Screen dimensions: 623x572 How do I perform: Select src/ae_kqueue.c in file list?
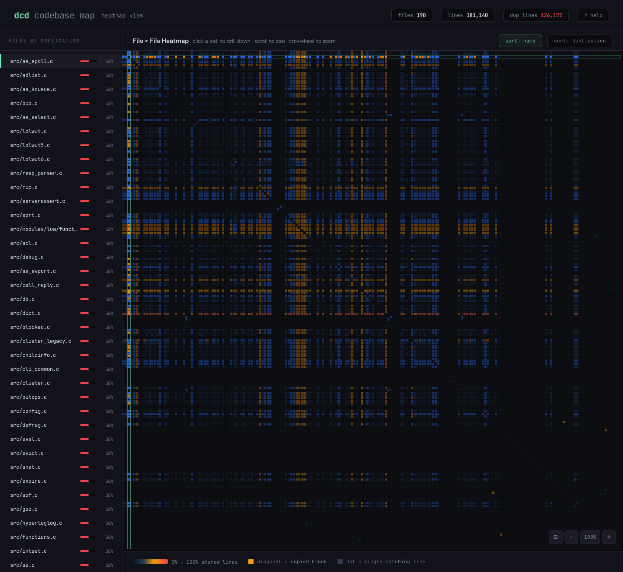[x=61, y=89]
